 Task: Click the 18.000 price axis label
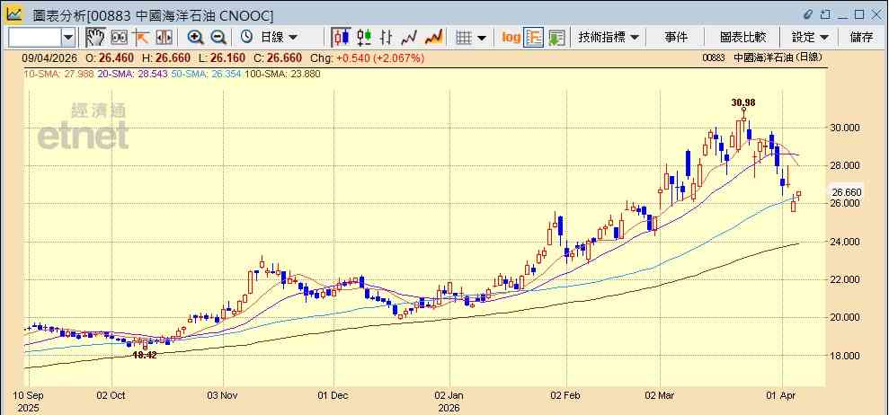coord(846,356)
